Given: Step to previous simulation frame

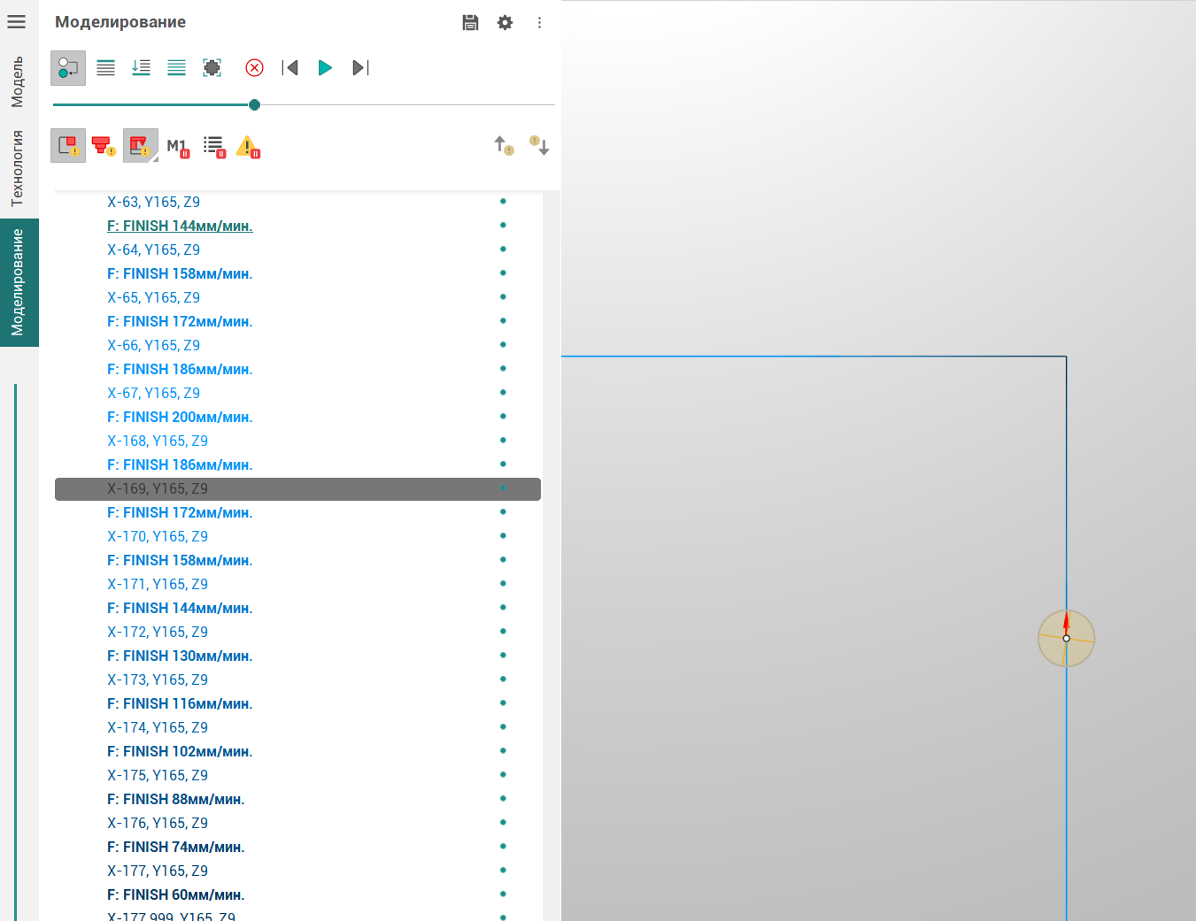Looking at the screenshot, I should [289, 68].
